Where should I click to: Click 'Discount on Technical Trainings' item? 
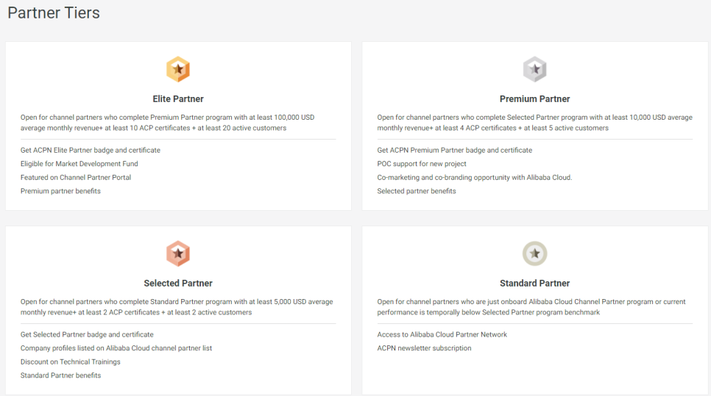(x=71, y=362)
